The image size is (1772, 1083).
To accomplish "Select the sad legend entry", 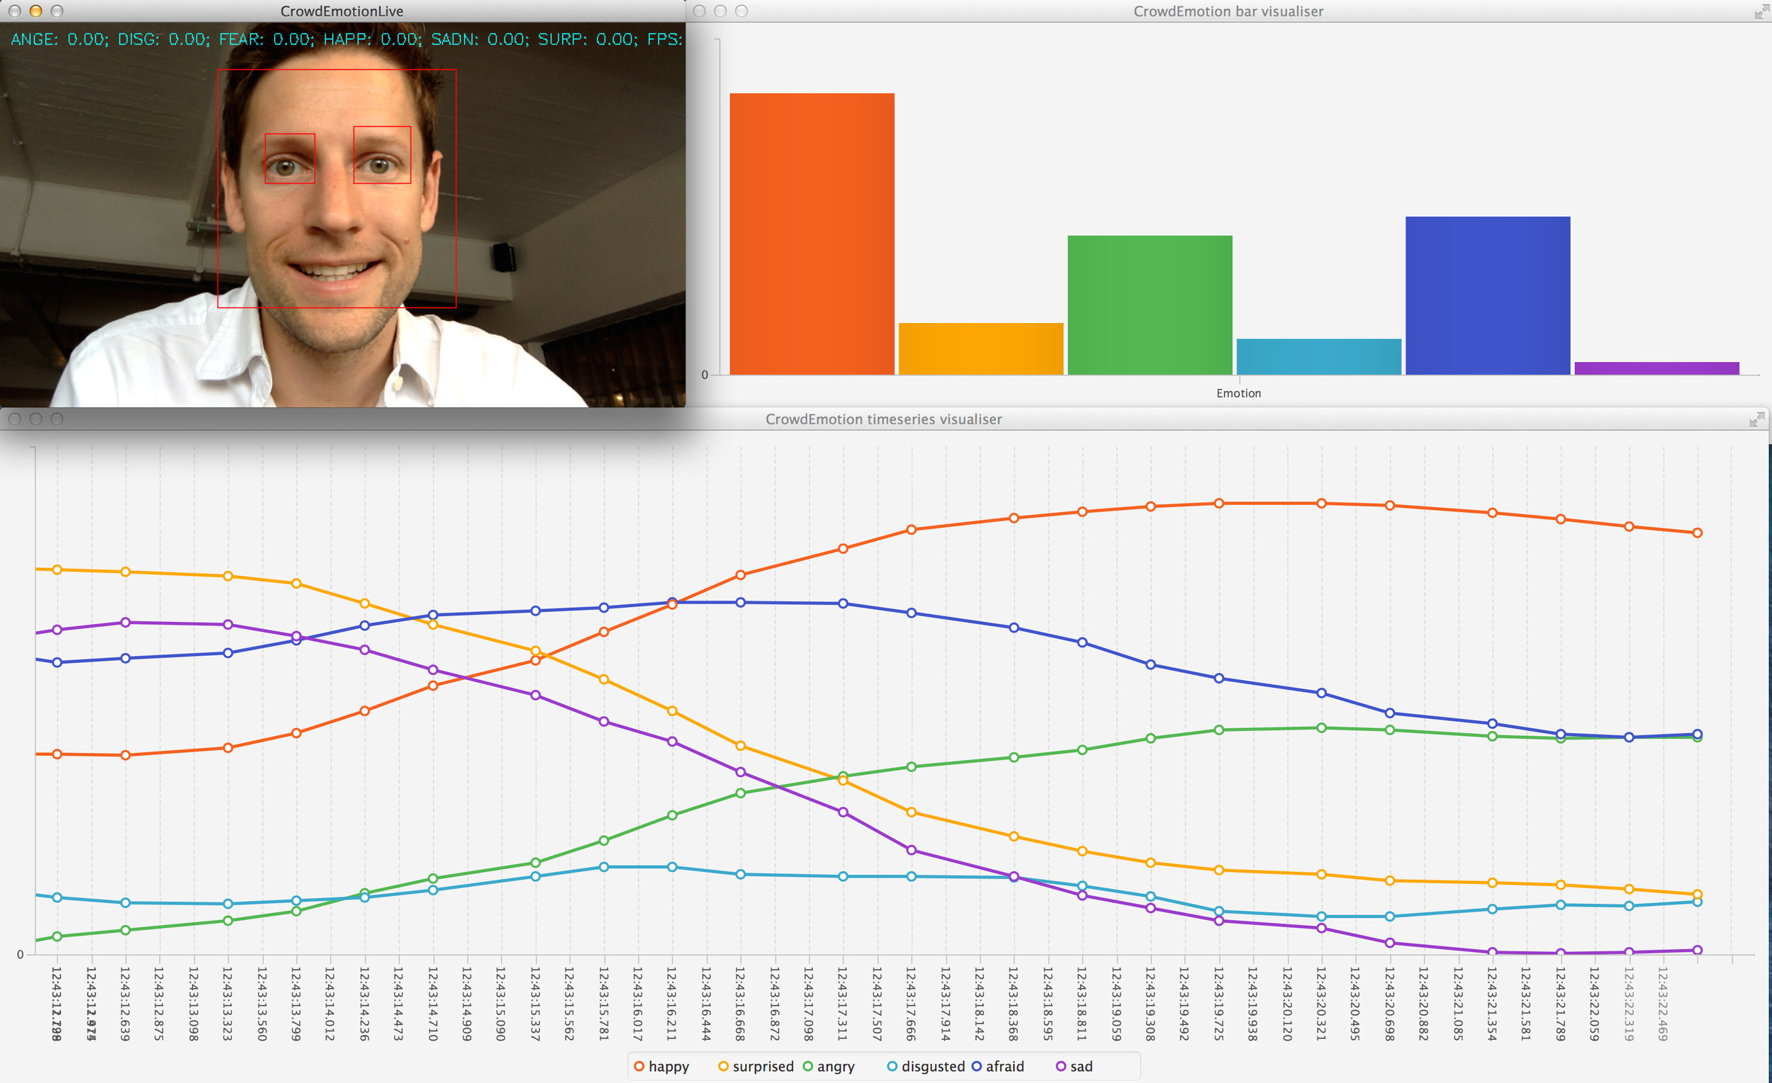I will (1075, 1067).
